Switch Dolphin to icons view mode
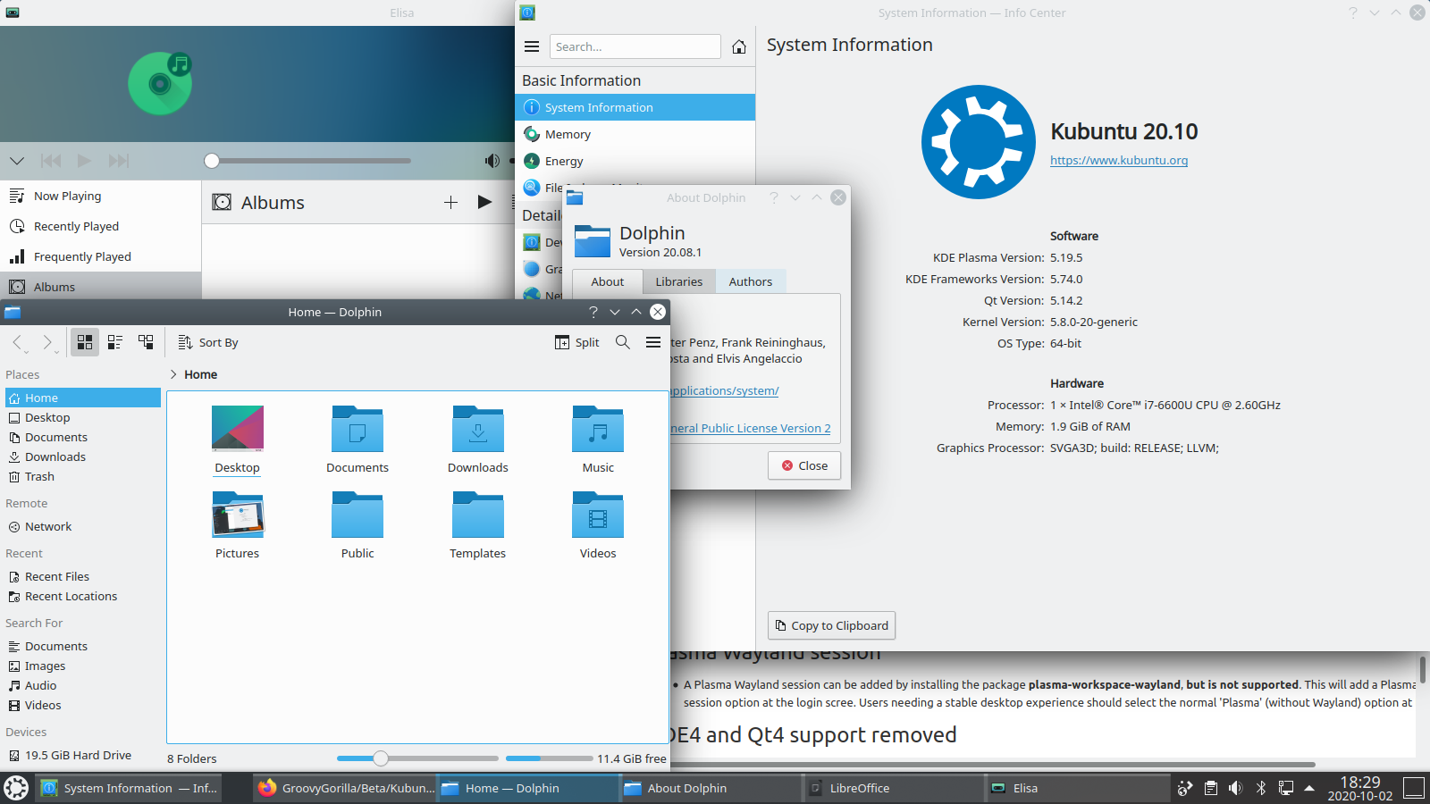Image resolution: width=1430 pixels, height=804 pixels. pos(85,342)
